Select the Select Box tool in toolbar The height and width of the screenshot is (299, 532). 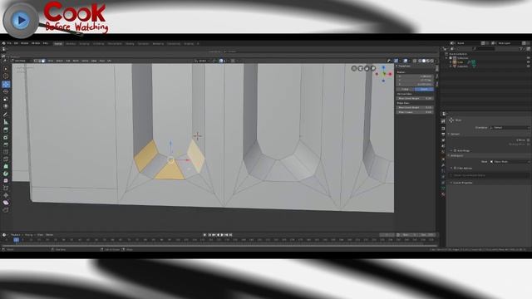pos(6,69)
